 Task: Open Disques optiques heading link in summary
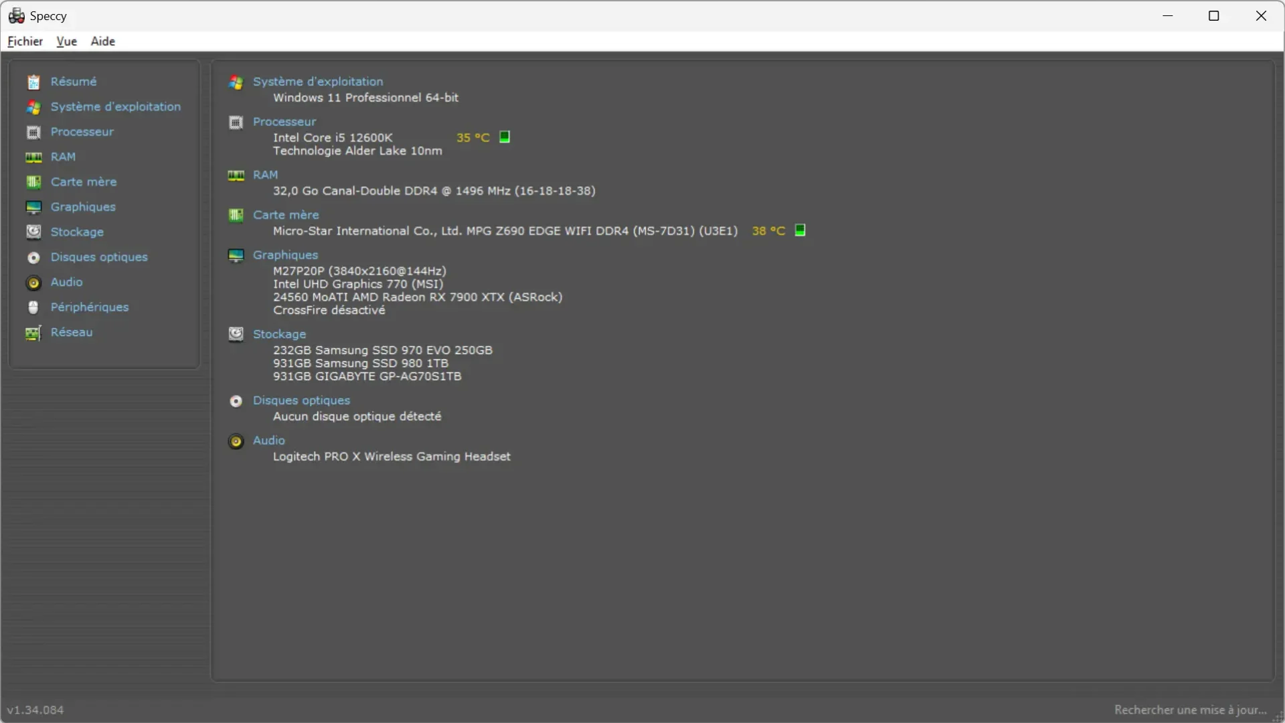coord(301,400)
